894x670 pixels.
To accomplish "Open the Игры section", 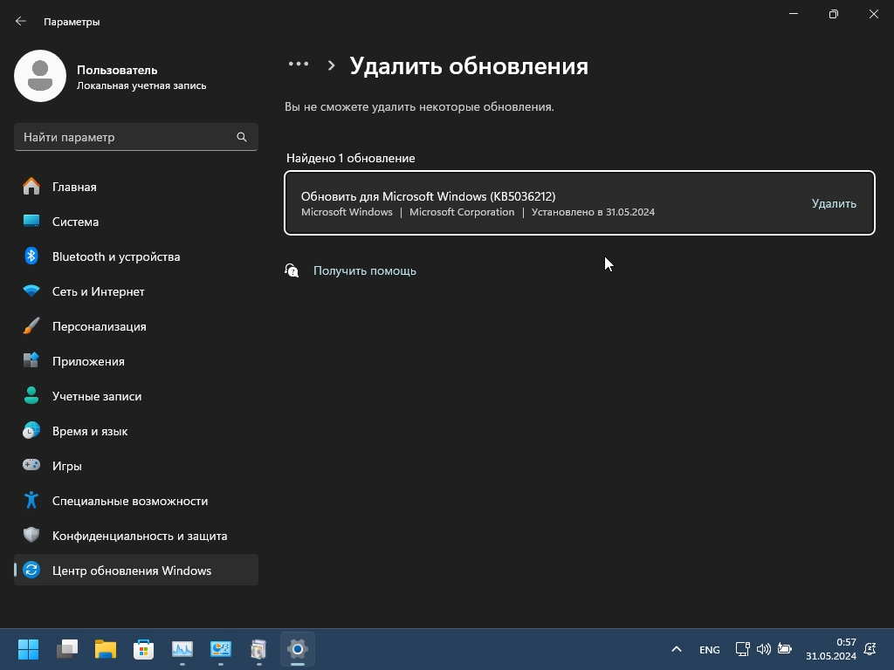I will (x=135, y=466).
